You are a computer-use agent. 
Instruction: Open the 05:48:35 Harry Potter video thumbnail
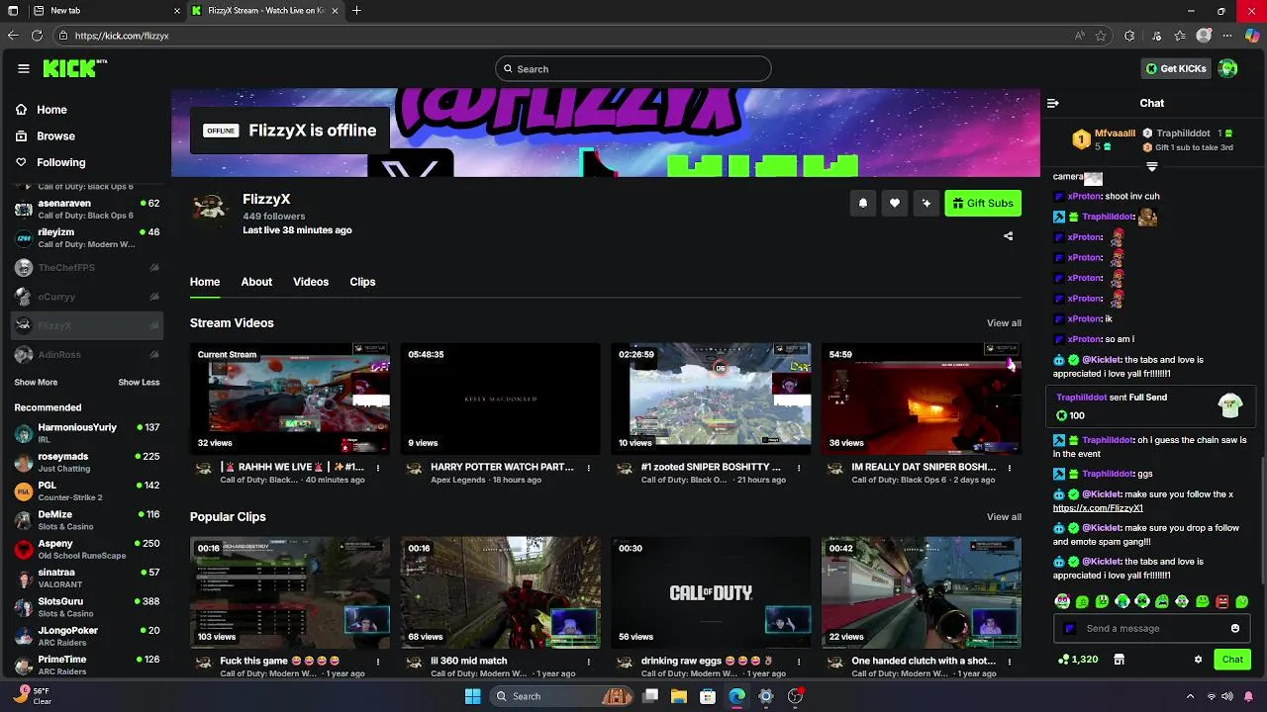(x=501, y=399)
